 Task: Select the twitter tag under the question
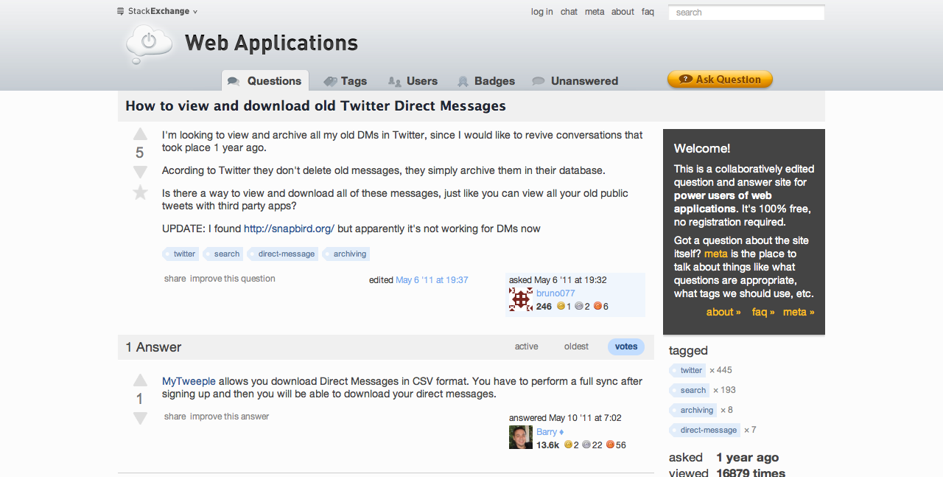click(x=181, y=254)
